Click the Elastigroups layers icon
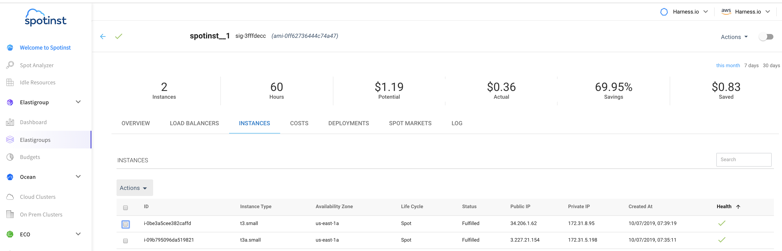 10,140
